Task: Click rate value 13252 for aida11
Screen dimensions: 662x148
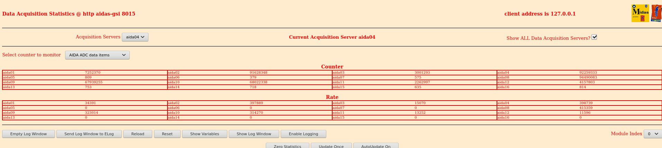Action: point(420,113)
